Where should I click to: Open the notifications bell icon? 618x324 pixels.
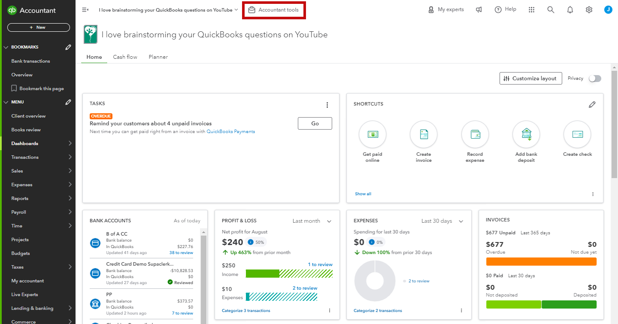[x=570, y=10]
